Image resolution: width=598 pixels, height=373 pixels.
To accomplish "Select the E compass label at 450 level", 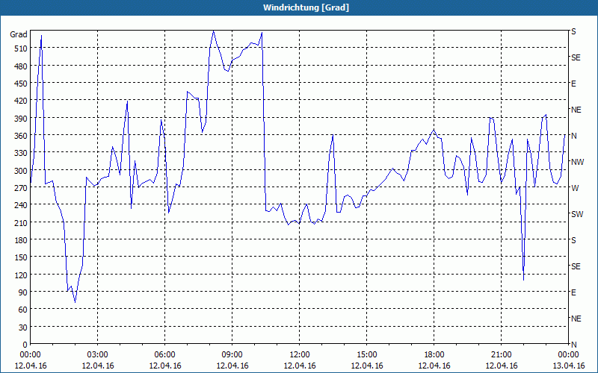I will 573,84.
